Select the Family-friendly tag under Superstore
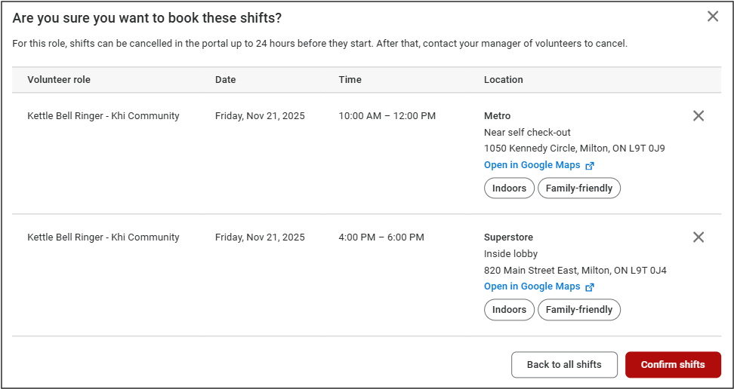The width and height of the screenshot is (734, 389). pyautogui.click(x=579, y=310)
